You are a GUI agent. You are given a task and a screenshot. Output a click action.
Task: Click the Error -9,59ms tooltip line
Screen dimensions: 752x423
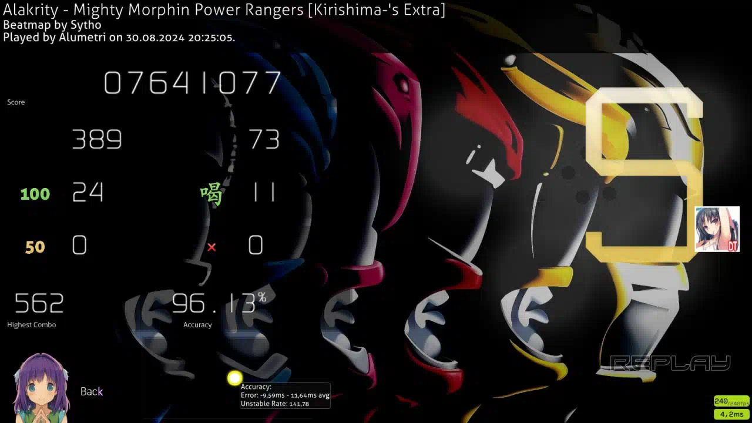(285, 395)
